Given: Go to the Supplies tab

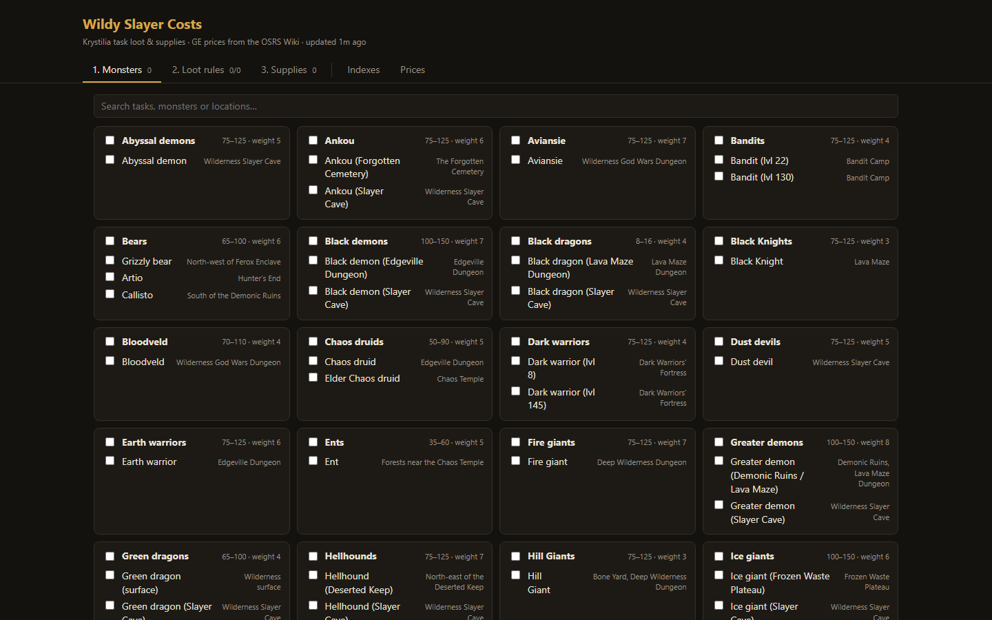Looking at the screenshot, I should [x=289, y=70].
